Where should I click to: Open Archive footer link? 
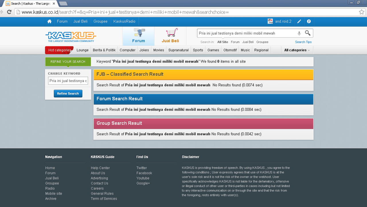pyautogui.click(x=51, y=199)
